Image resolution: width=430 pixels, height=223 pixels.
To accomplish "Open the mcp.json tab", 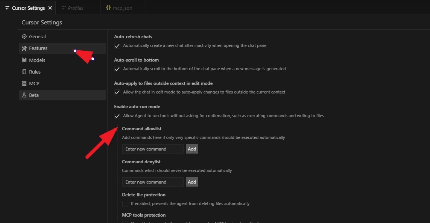I will (x=123, y=8).
